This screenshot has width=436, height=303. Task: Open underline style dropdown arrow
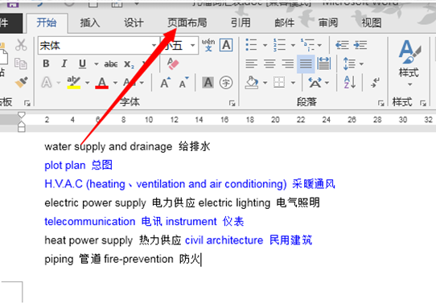pyautogui.click(x=96, y=64)
